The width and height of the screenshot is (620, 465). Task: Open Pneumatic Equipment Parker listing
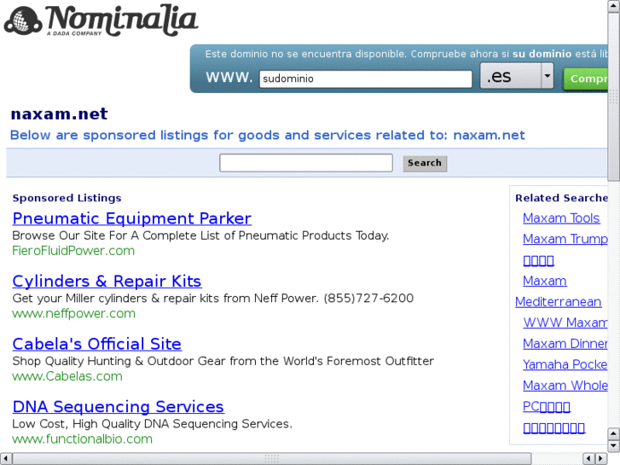(131, 218)
